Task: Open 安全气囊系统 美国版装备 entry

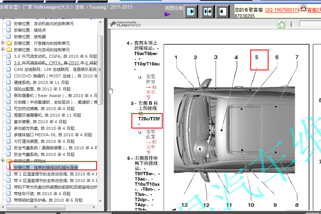Action: pyautogui.click(x=55, y=148)
